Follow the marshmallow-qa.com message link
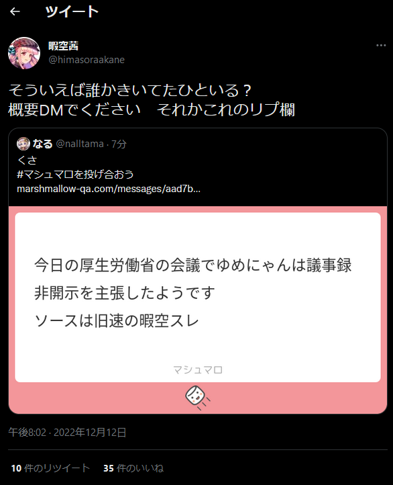Screen dimensions: 393x485 coord(109,189)
